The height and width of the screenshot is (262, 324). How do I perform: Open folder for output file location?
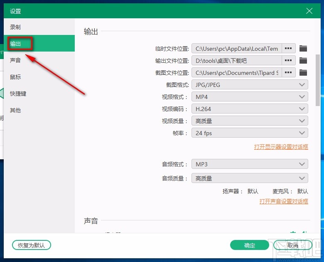[303, 61]
